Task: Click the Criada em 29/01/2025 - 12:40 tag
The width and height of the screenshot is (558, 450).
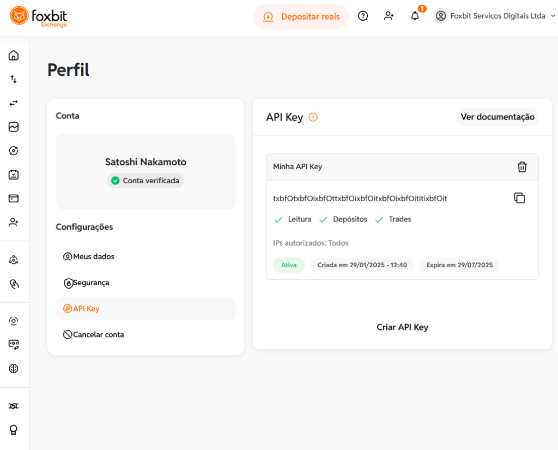Action: (362, 265)
